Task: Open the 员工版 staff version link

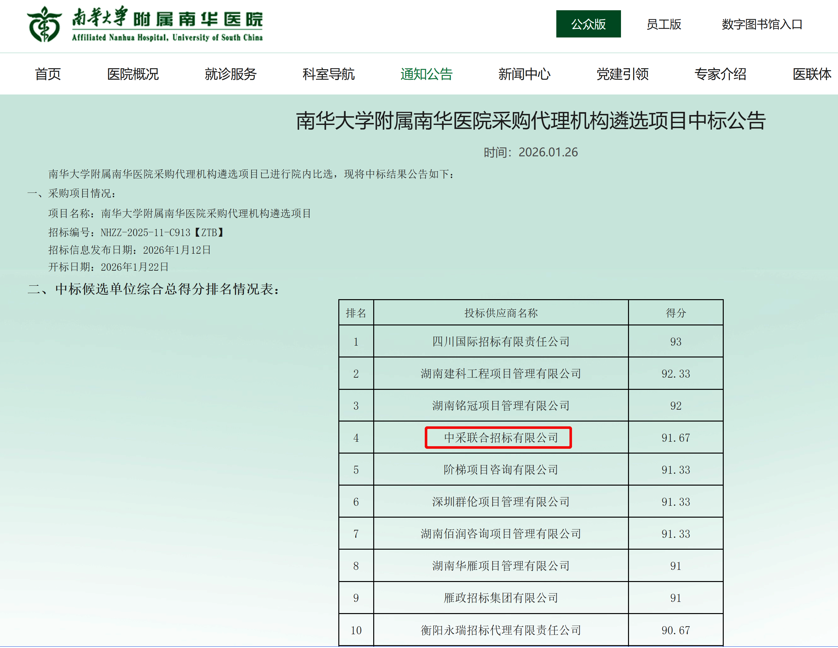Action: point(664,24)
